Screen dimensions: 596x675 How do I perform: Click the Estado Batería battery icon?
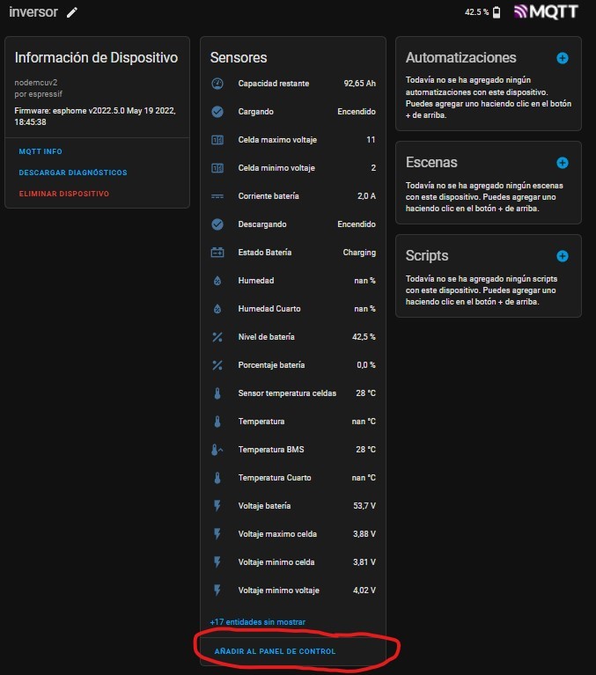point(217,253)
